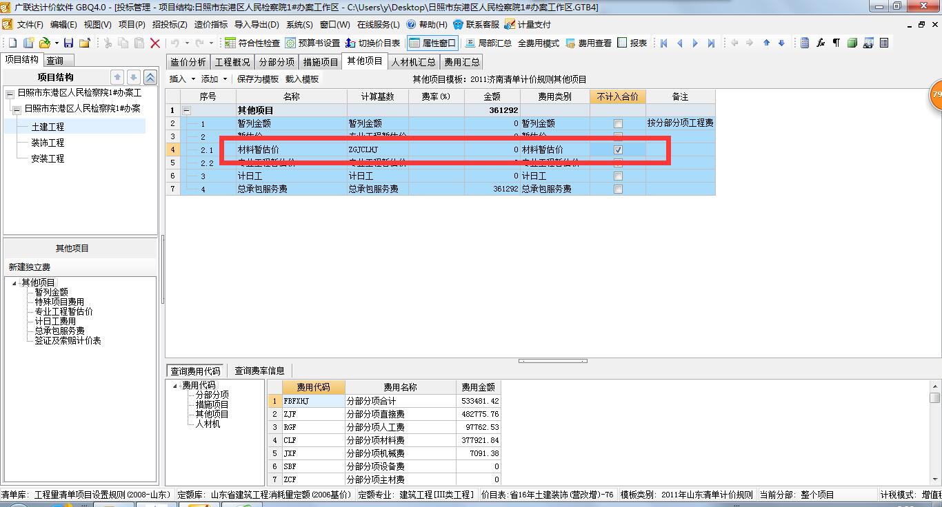Click the bottom panel vertical scrollbar
The image size is (942, 507).
(x=934, y=431)
